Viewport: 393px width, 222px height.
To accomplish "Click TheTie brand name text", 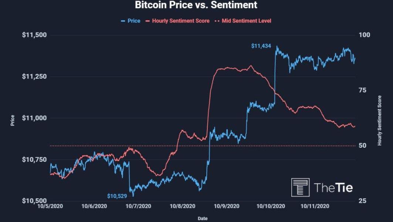I will point(333,187).
